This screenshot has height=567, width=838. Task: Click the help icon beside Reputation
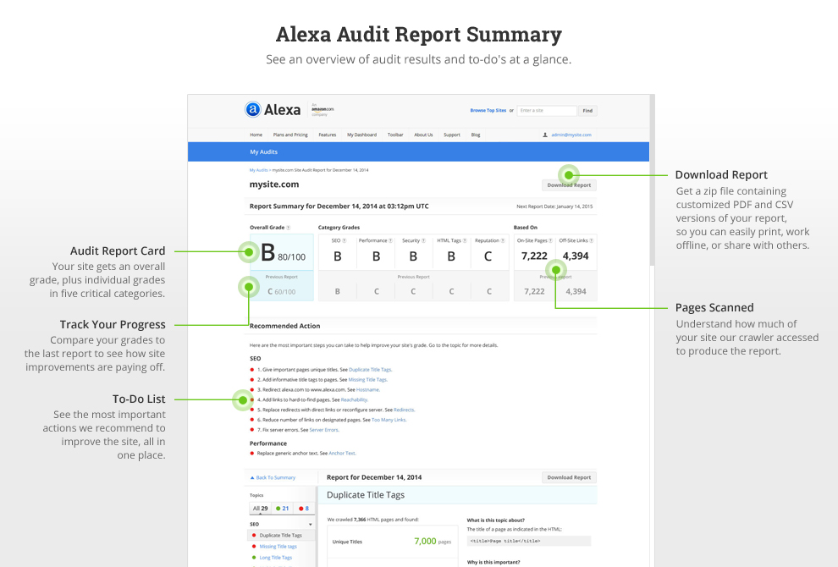coord(503,241)
